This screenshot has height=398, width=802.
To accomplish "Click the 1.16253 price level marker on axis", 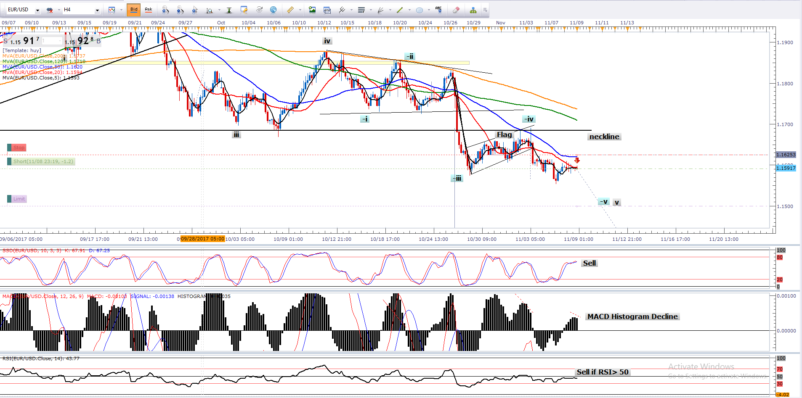I will click(786, 155).
